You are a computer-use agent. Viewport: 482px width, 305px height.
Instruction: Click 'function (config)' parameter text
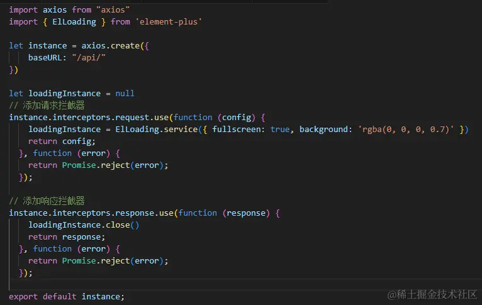point(215,118)
